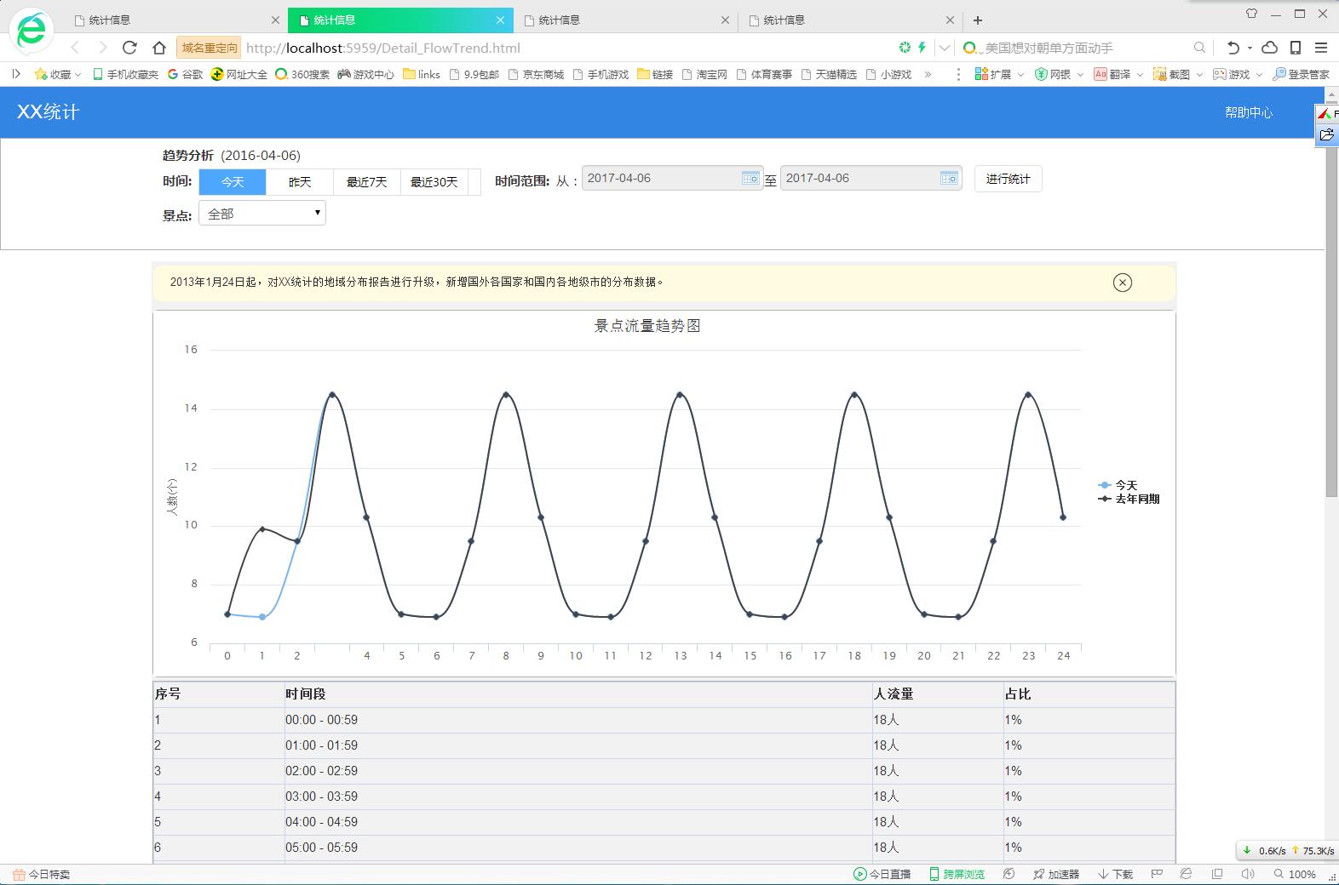This screenshot has width=1339, height=885.
Task: Open 今日直播 in status bar
Action: tap(882, 874)
